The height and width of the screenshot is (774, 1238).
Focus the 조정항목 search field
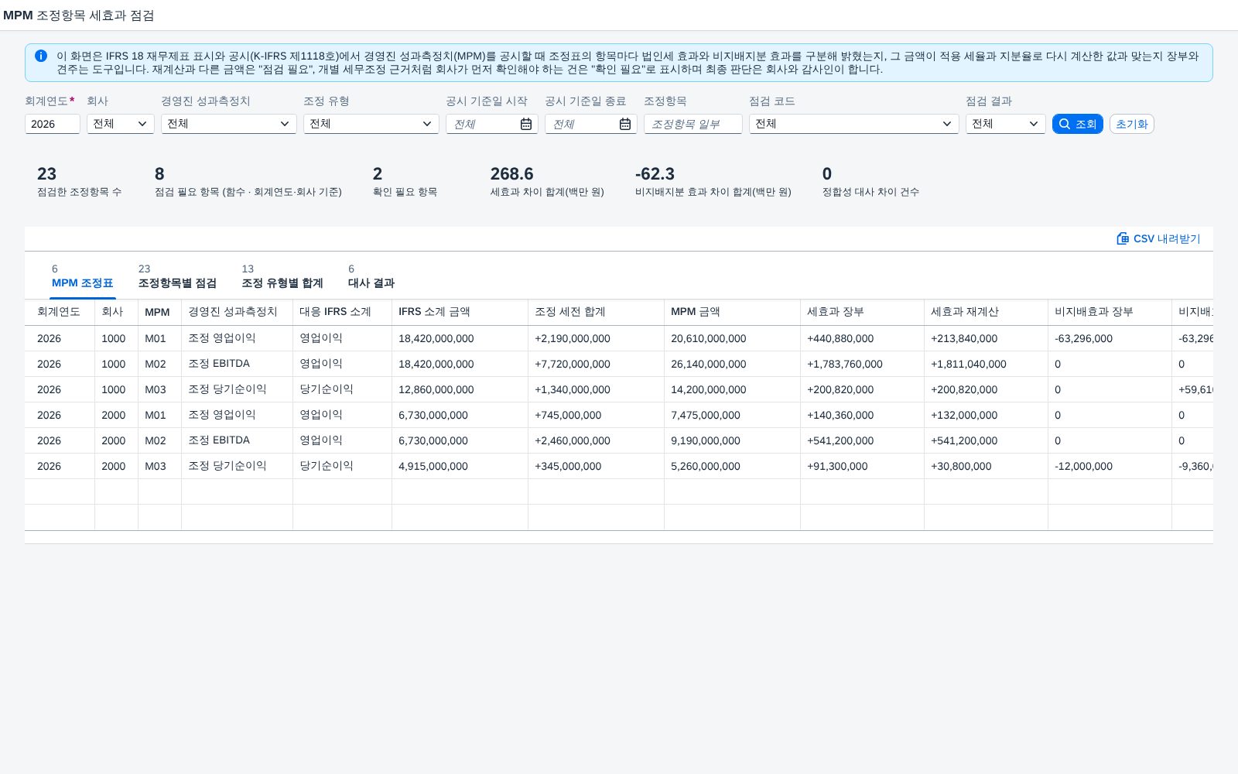tap(693, 124)
